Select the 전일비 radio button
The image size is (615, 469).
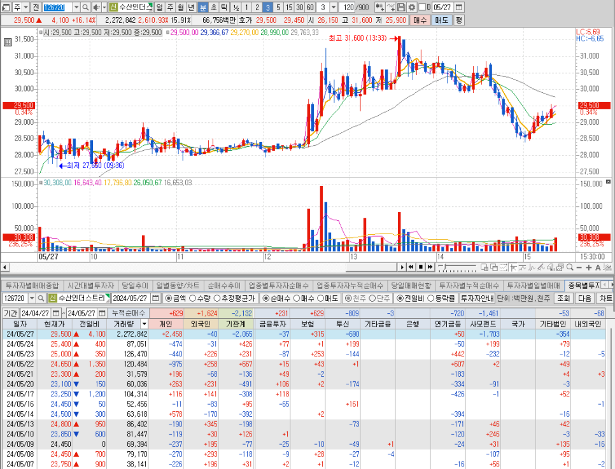pyautogui.click(x=400, y=298)
